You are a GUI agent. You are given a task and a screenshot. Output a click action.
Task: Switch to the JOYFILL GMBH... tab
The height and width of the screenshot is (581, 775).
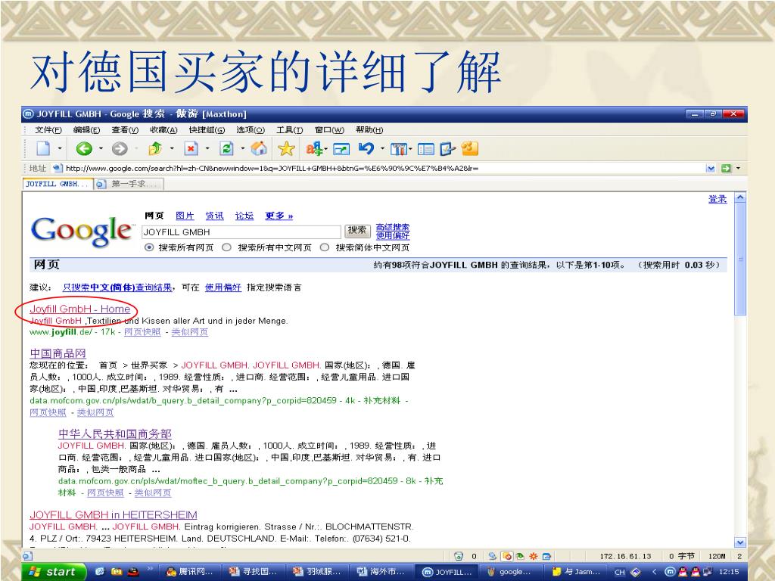58,184
